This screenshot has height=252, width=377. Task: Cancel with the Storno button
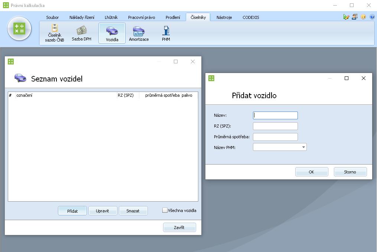350,172
